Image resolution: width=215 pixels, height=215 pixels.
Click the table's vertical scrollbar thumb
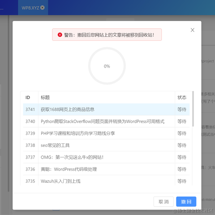click(193, 109)
